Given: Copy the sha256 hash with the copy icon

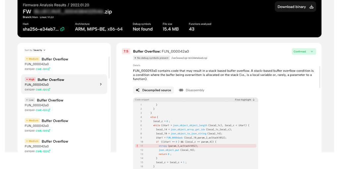Looking at the screenshot, I should [62, 29].
